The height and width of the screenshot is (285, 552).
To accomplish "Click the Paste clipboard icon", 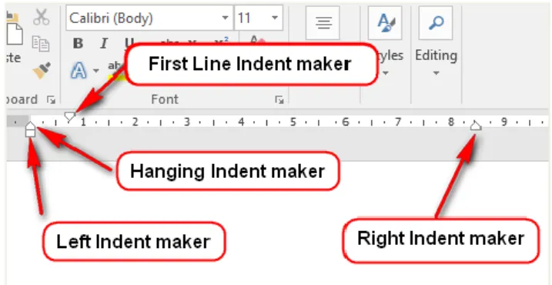I will (15, 28).
